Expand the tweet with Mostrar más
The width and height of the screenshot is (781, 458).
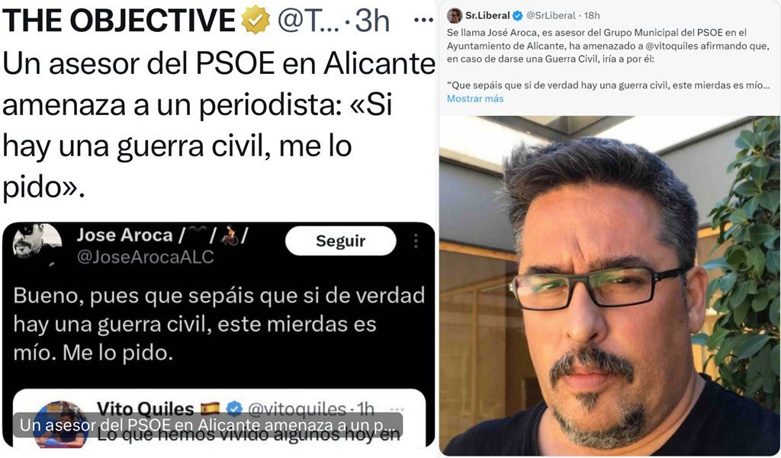point(475,98)
